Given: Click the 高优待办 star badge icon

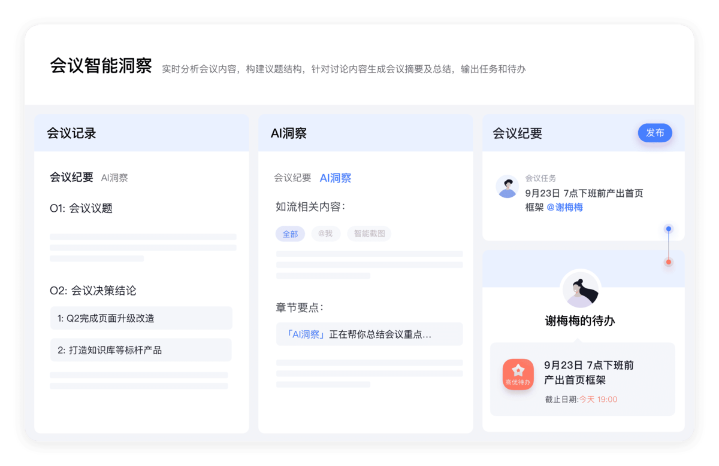Looking at the screenshot, I should click(518, 374).
